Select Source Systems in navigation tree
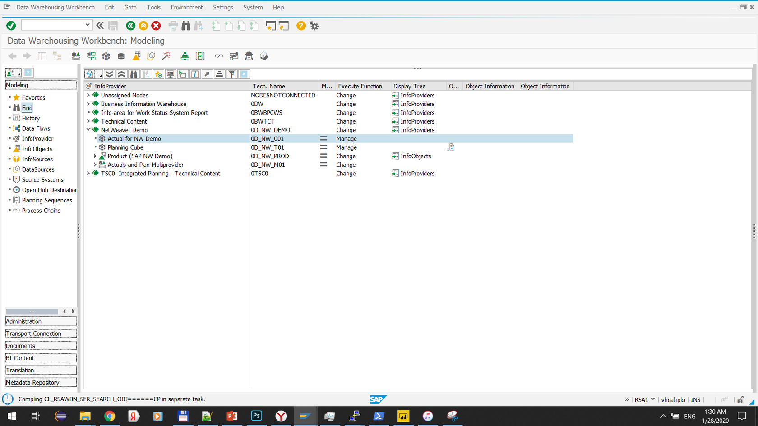The width and height of the screenshot is (758, 426). [x=42, y=180]
